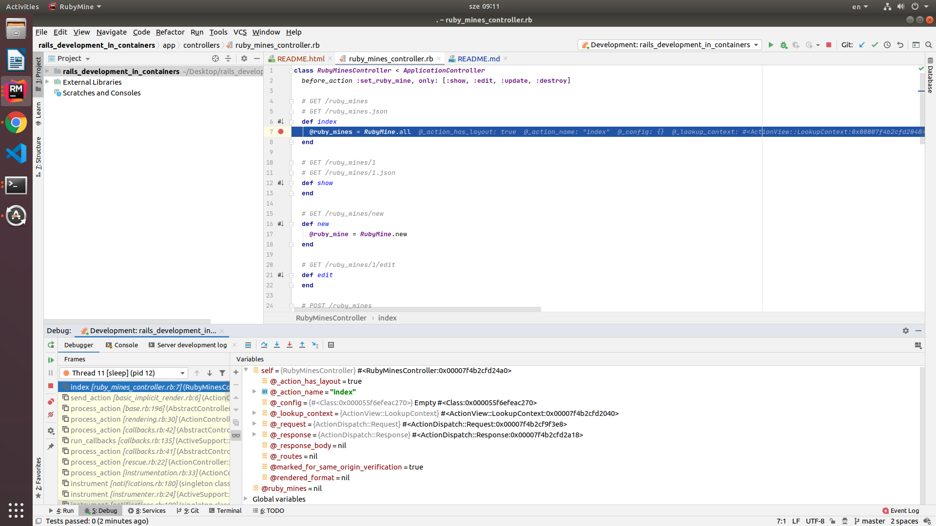936x526 pixels.
Task: Select the run_callbacks [callbacks.rb:135] frame
Action: pos(144,440)
